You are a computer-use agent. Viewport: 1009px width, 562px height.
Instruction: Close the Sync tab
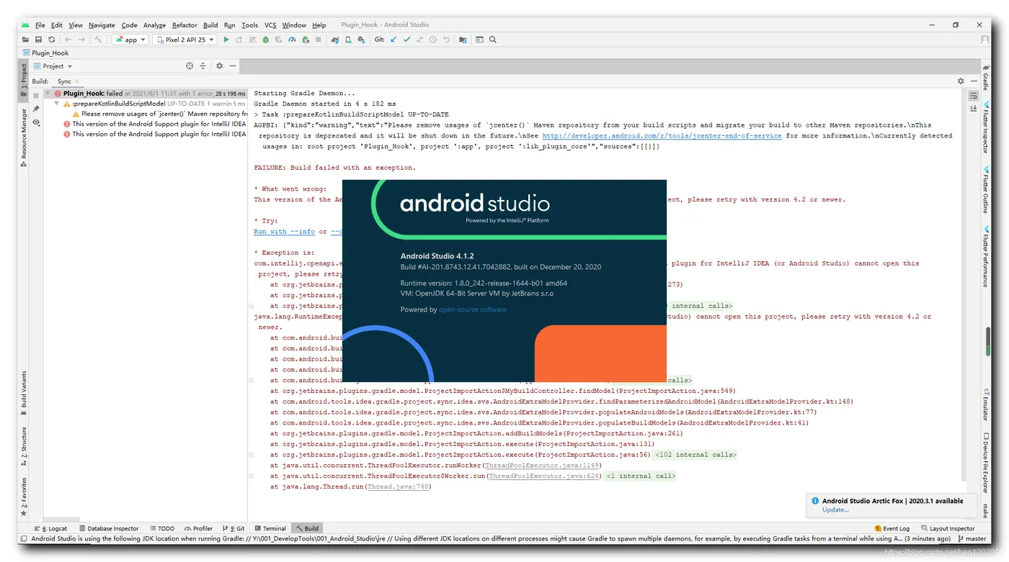pos(77,81)
